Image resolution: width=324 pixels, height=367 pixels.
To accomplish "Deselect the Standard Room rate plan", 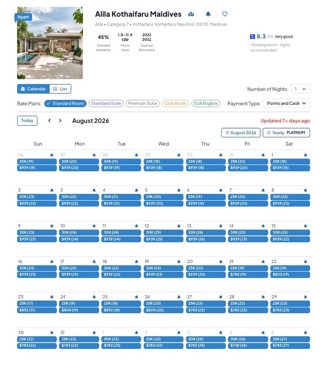I will 65,103.
